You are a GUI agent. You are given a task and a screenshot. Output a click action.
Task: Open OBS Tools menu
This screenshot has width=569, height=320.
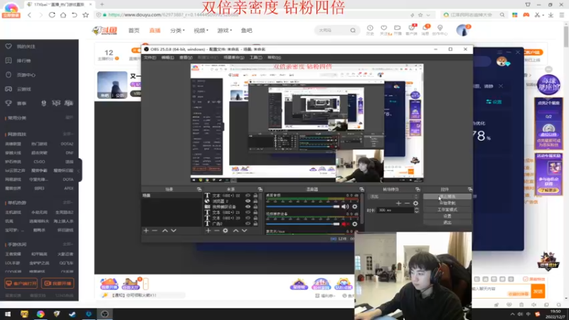[256, 58]
